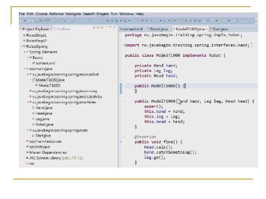The height and width of the screenshot is (199, 266).
Task: Click the External Tools toolbar icon
Action: [125, 21]
